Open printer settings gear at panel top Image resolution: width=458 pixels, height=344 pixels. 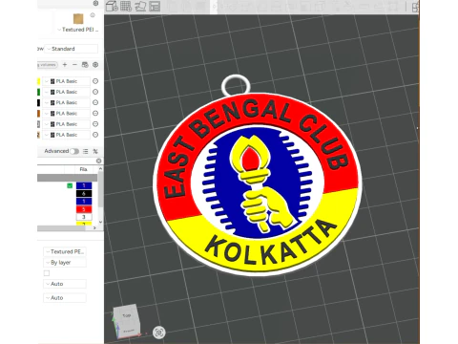[95, 3]
